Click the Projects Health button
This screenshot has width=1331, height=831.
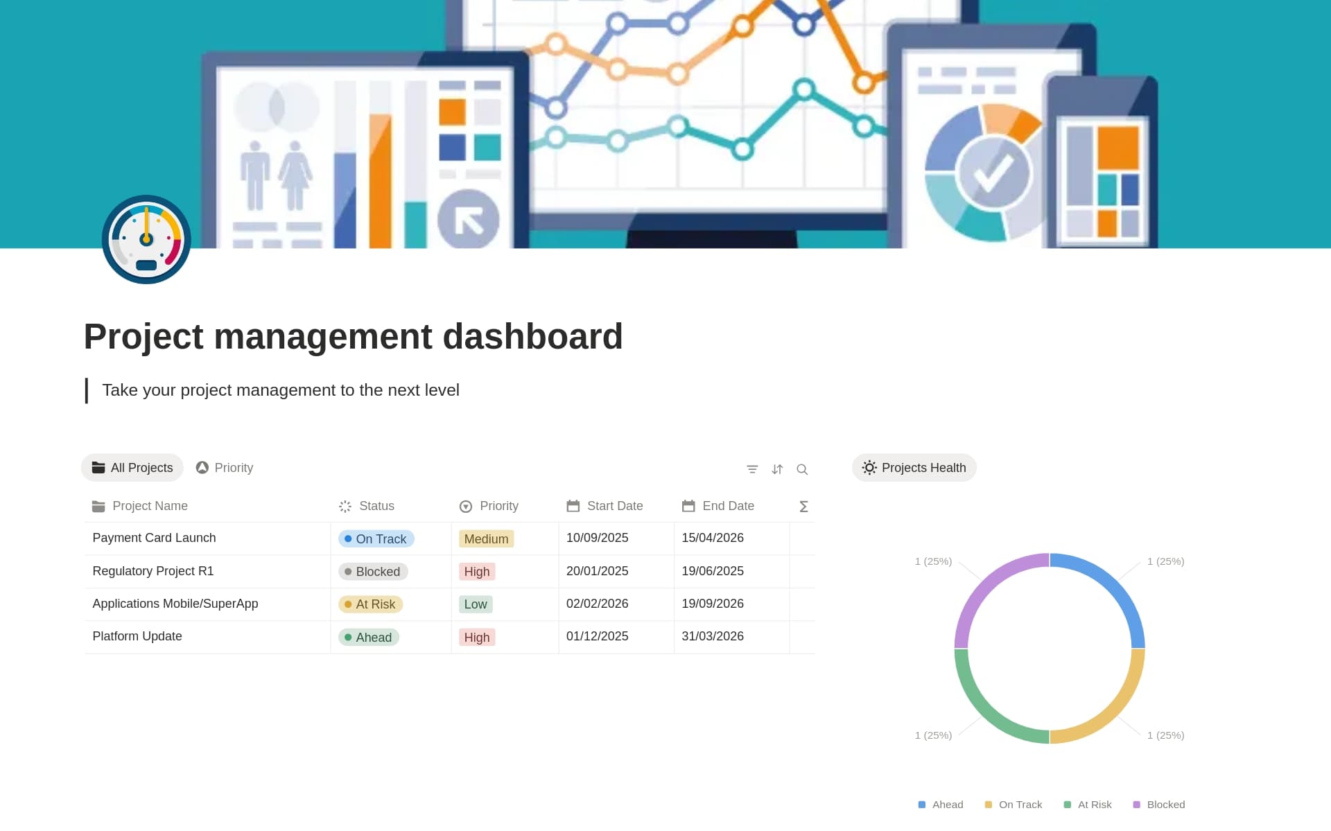pos(914,467)
